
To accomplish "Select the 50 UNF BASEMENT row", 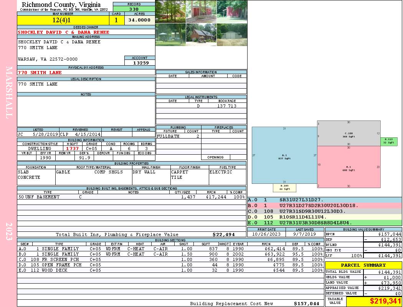I will point(132,197).
